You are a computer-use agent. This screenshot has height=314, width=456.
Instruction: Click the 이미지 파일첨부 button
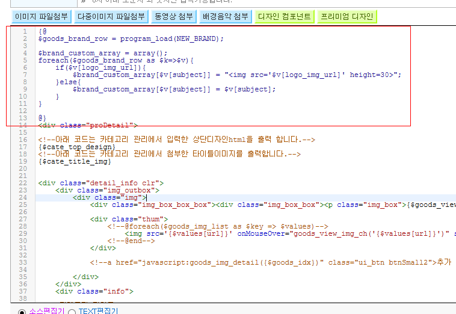(x=42, y=17)
